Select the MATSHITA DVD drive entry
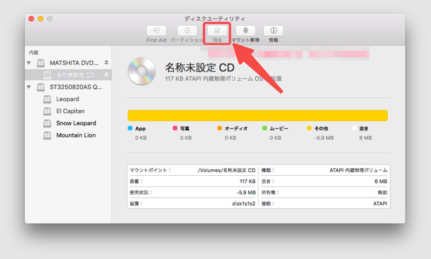This screenshot has height=259, width=431. [74, 63]
